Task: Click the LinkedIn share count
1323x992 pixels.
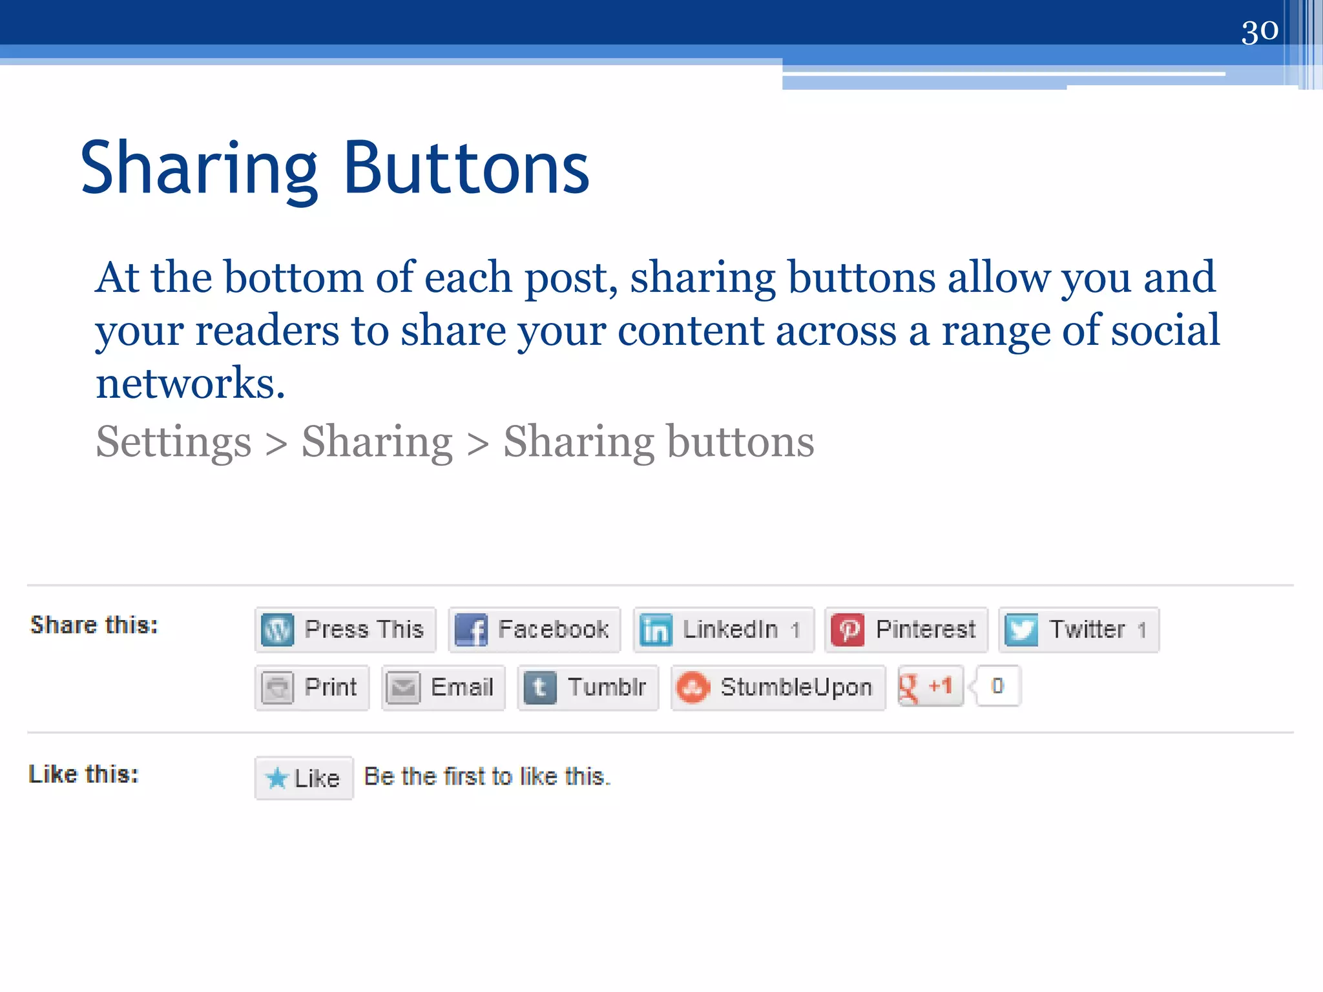Action: point(795,630)
